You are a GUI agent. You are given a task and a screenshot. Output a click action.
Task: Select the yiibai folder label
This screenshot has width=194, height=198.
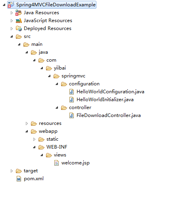point(60,68)
